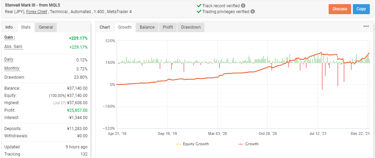Click the info icon beside Track record verified
375x158 pixels.
click(243, 6)
